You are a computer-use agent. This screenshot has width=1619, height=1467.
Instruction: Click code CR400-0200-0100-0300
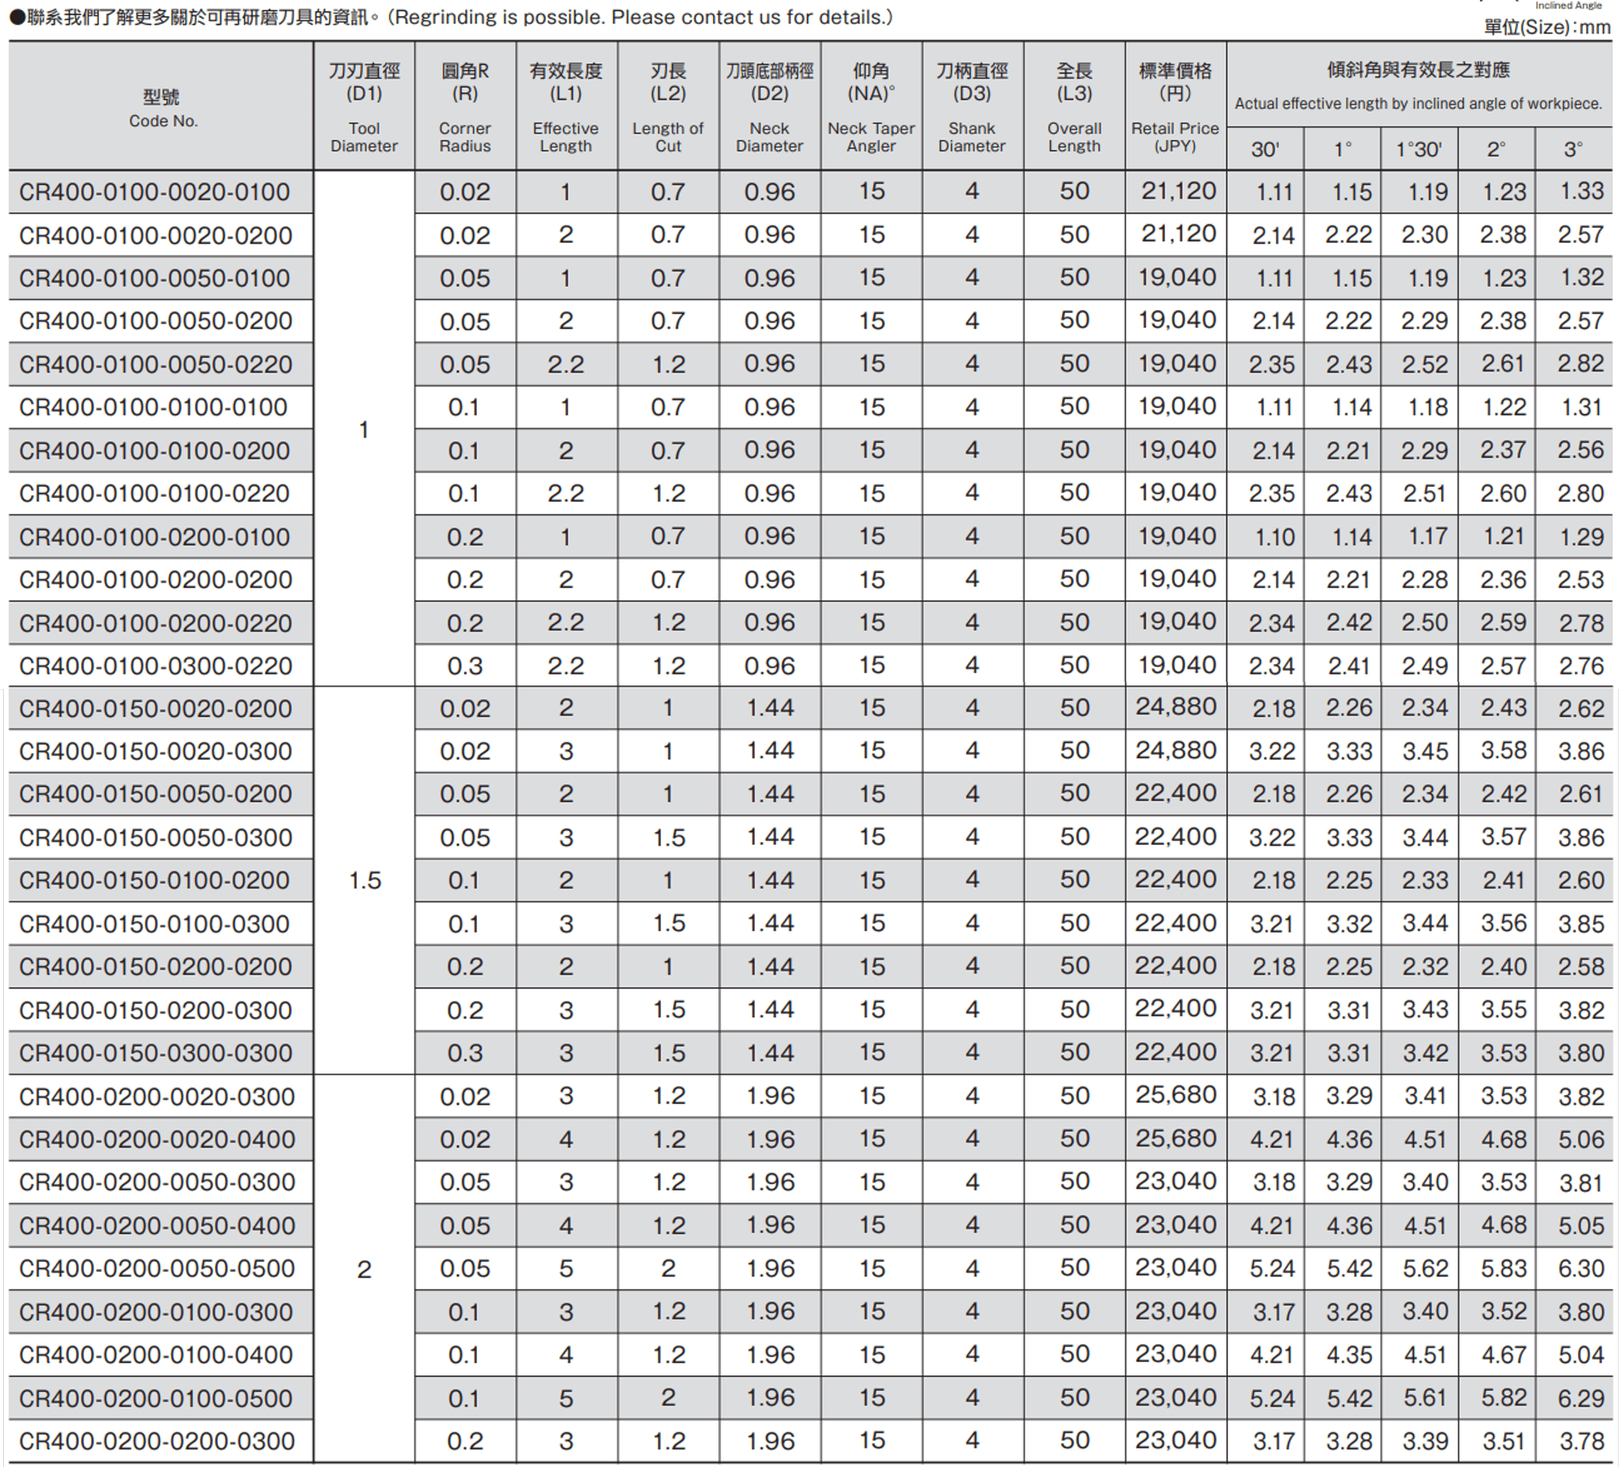tap(156, 1312)
